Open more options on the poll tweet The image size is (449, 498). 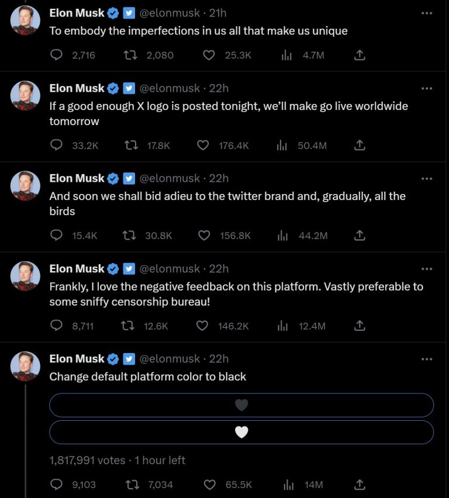point(426,358)
